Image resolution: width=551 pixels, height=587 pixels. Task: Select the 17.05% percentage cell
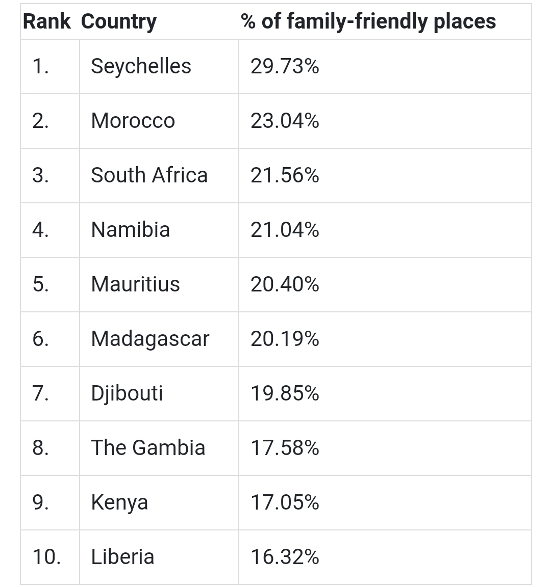(285, 502)
